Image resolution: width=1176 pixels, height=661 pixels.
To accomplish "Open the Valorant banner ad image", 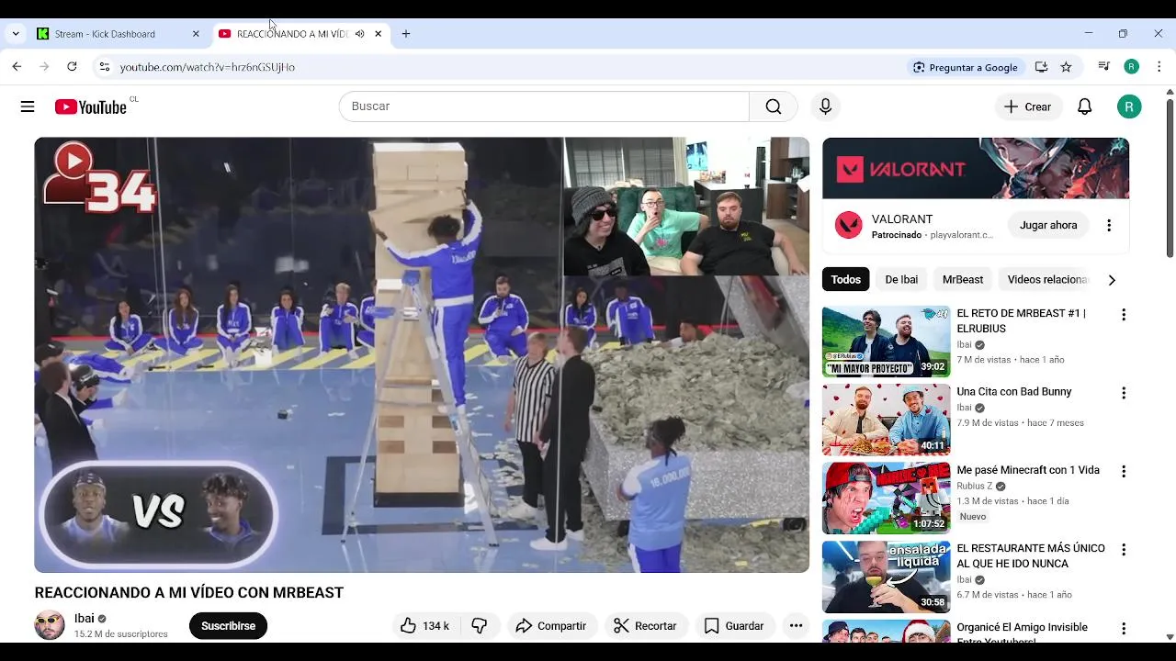I will pos(976,169).
